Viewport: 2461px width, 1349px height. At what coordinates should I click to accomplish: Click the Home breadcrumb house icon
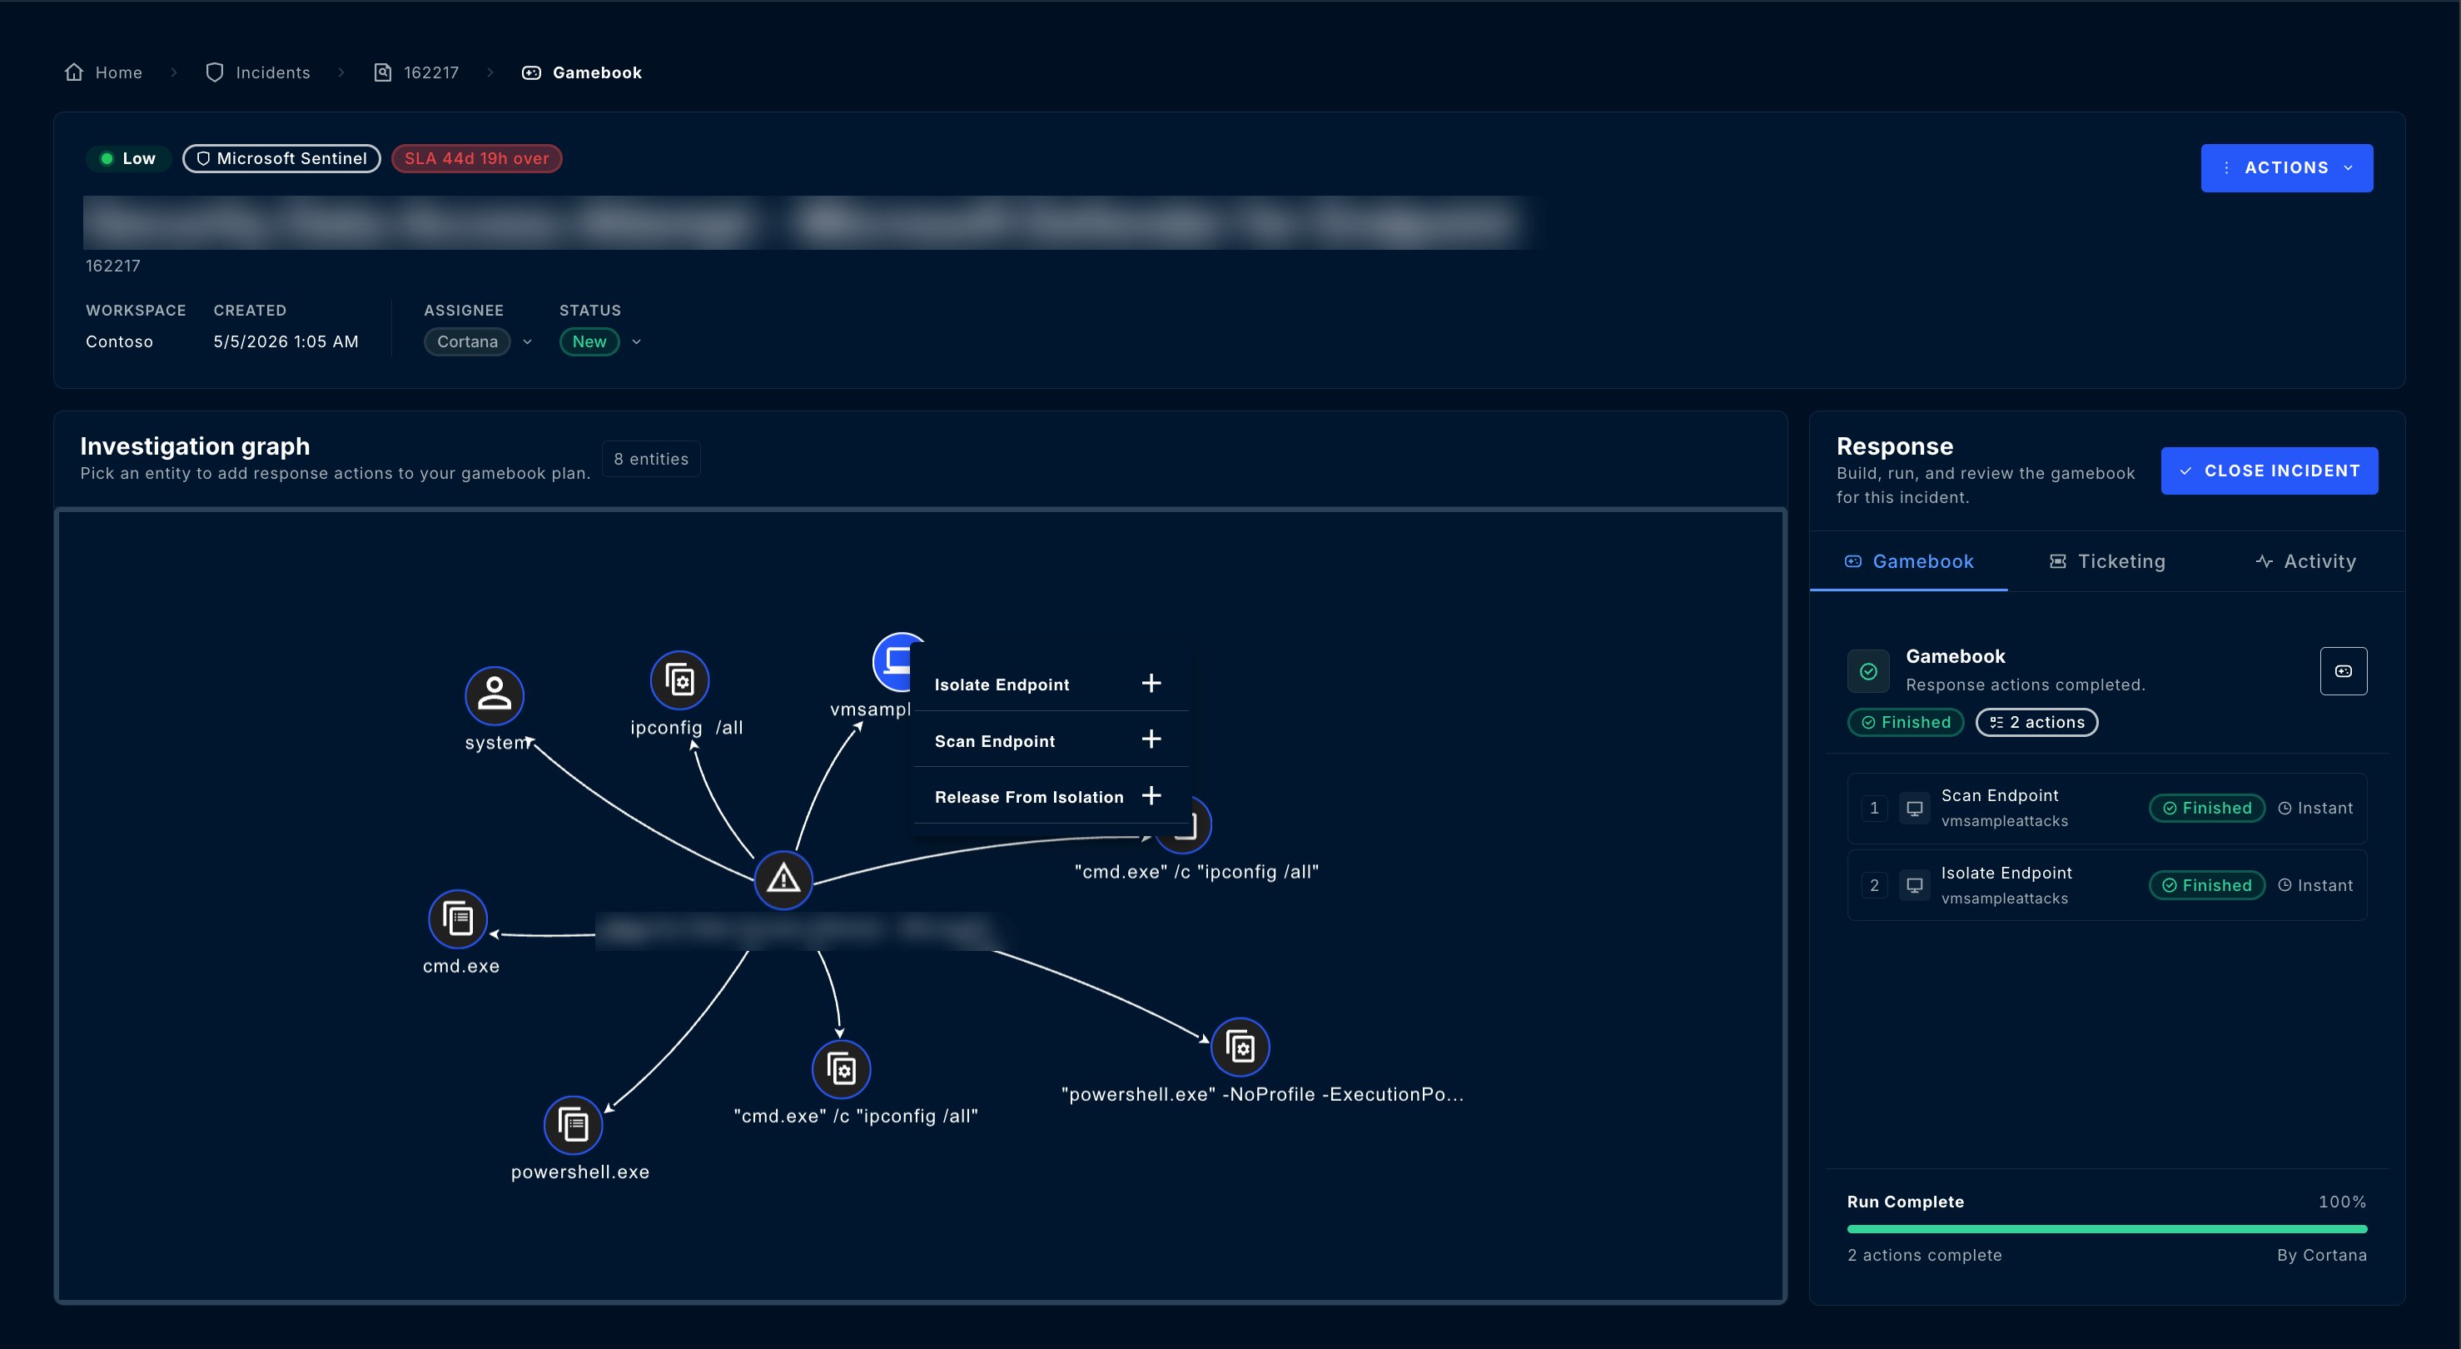click(73, 72)
